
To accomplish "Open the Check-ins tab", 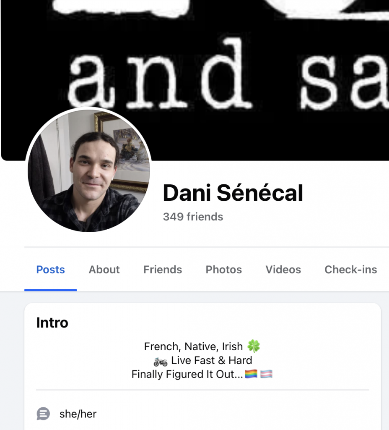I will (x=351, y=270).
